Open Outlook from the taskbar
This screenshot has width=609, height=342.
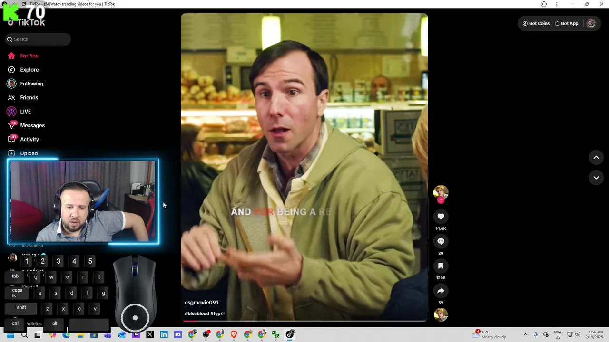122,334
